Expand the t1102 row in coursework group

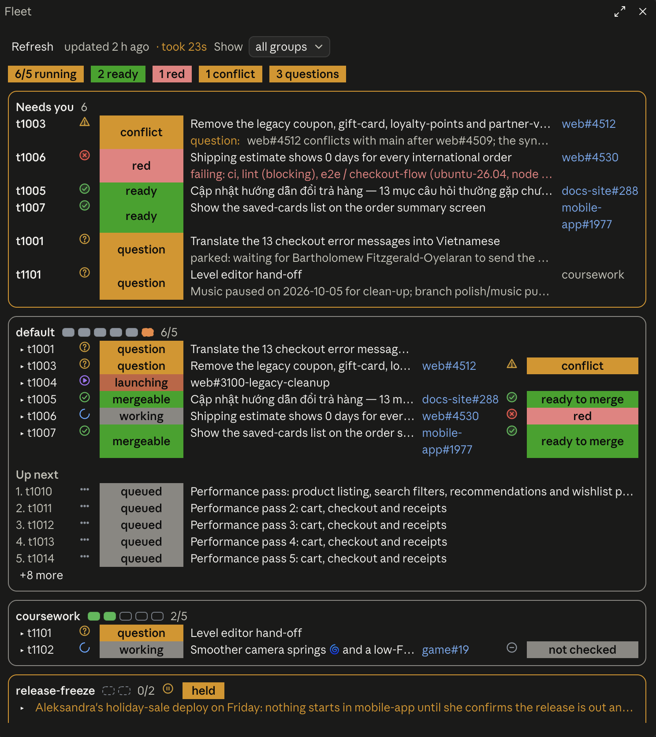tap(22, 650)
